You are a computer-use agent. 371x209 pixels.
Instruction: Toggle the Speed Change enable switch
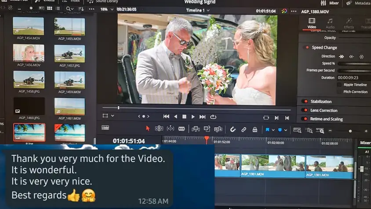pos(307,48)
